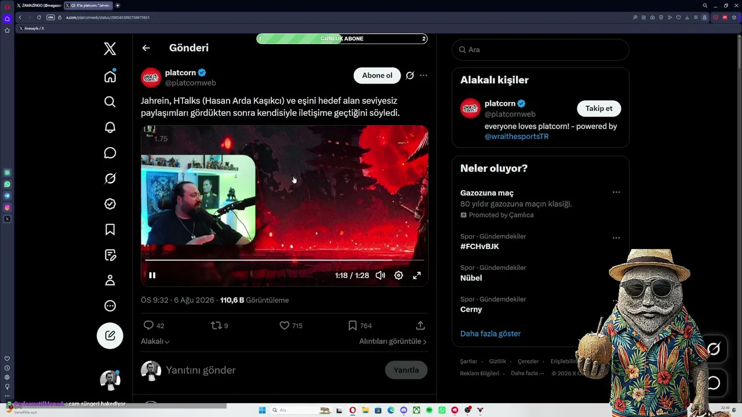Open the post's three-dot more menu
This screenshot has height=417, width=742.
(424, 75)
